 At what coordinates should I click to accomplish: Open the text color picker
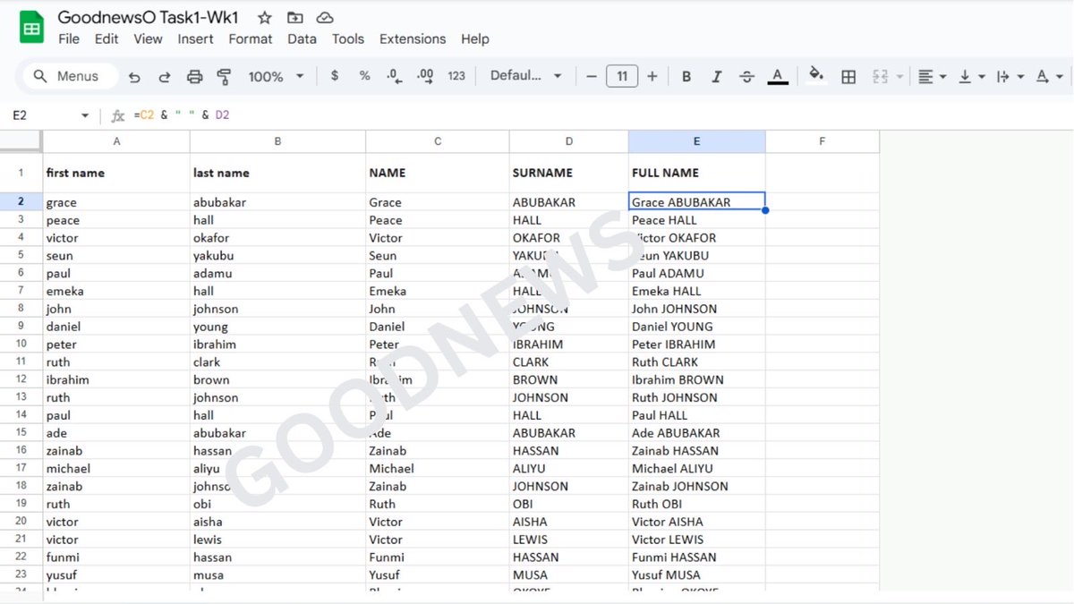[778, 77]
